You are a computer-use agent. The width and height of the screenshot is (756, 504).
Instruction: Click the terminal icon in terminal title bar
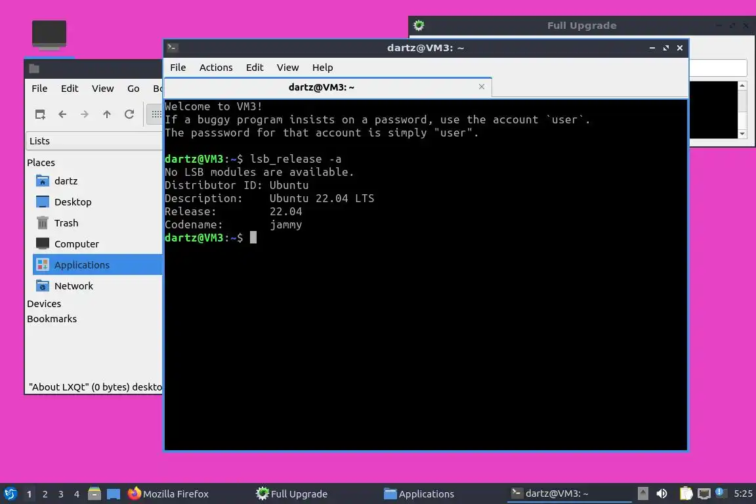click(x=173, y=47)
